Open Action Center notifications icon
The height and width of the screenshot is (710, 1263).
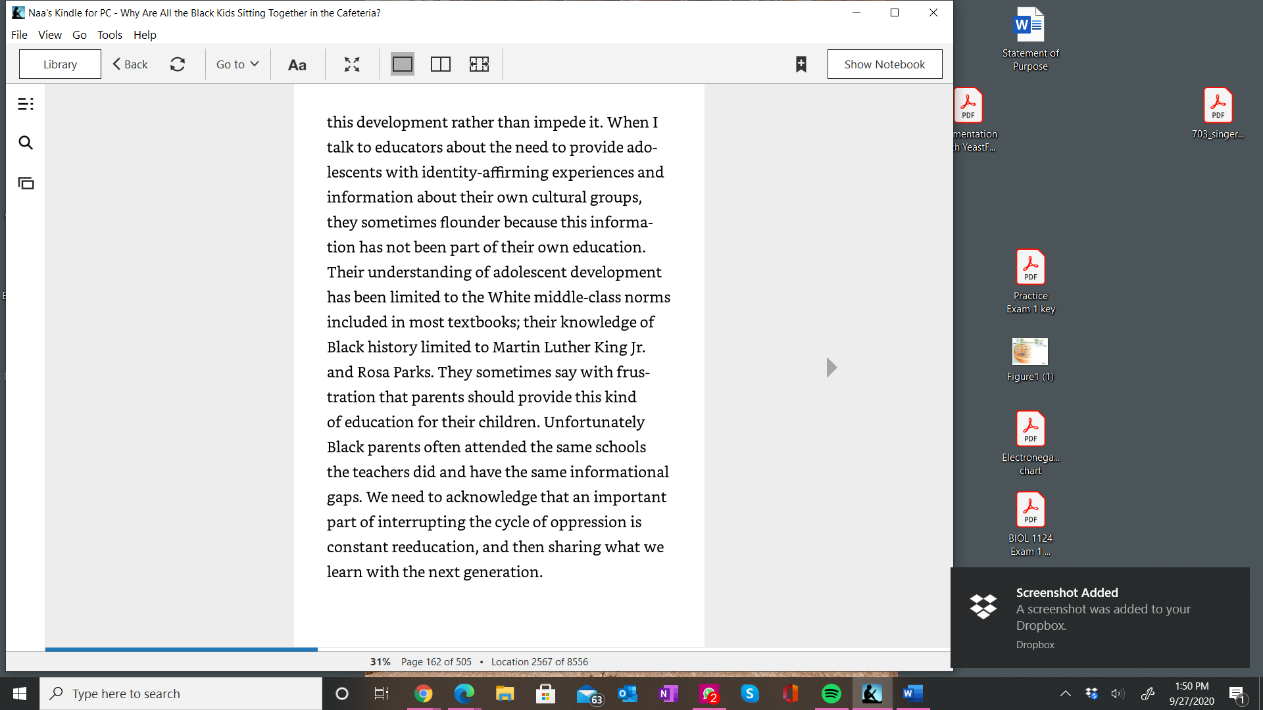pyautogui.click(x=1237, y=694)
